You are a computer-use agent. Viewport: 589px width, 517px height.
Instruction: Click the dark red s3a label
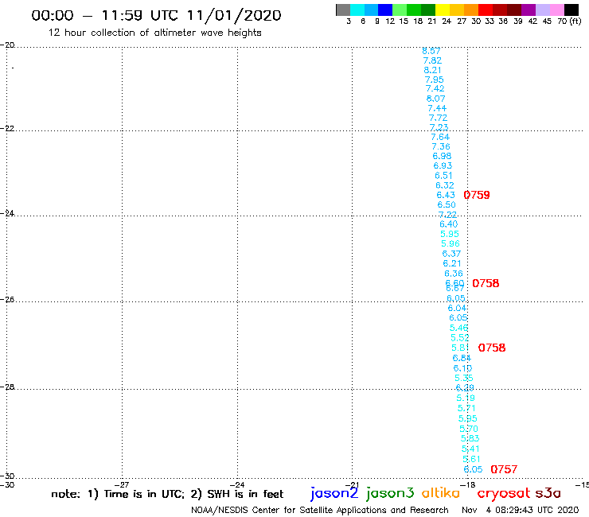tap(548, 493)
